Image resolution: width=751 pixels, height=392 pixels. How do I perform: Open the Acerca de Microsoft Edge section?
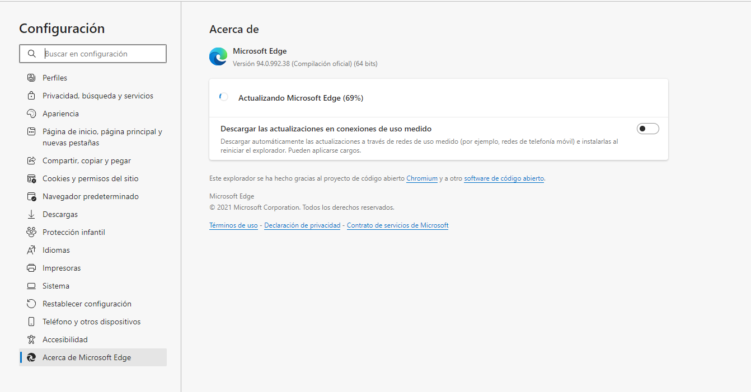[x=87, y=357]
